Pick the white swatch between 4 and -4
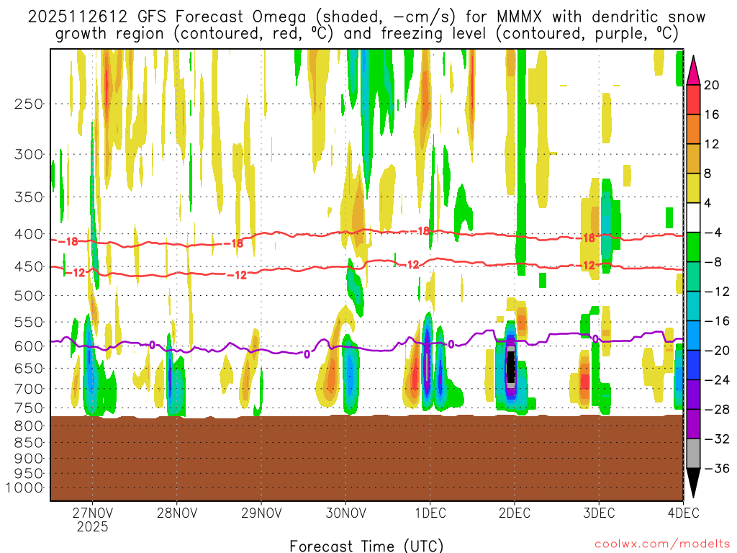This screenshot has width=737, height=553. (694, 217)
